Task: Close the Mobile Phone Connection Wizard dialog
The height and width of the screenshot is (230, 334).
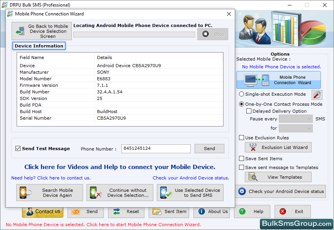Action: (229, 14)
